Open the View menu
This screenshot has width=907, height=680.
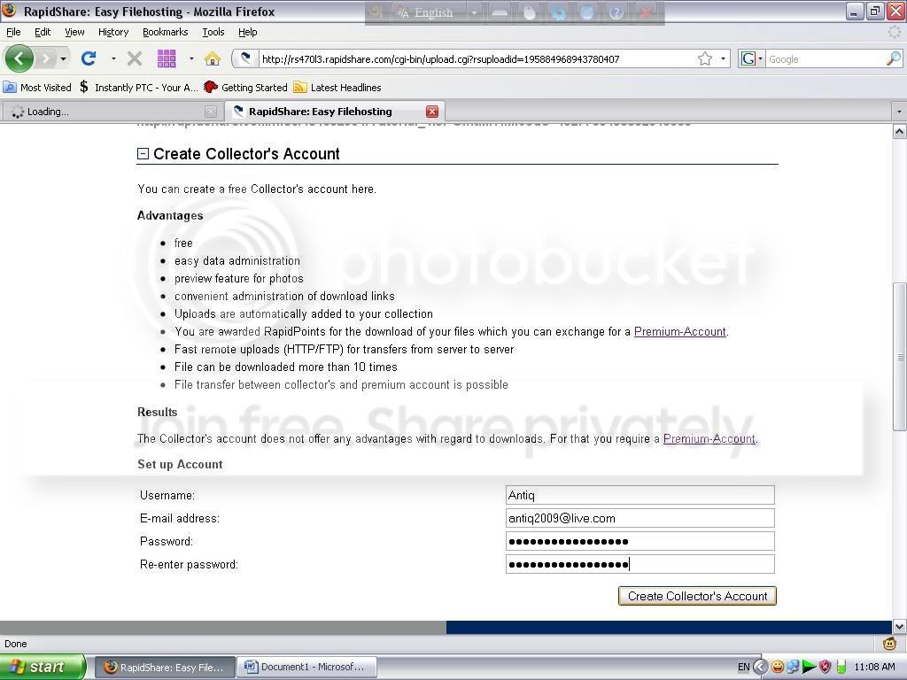[74, 32]
